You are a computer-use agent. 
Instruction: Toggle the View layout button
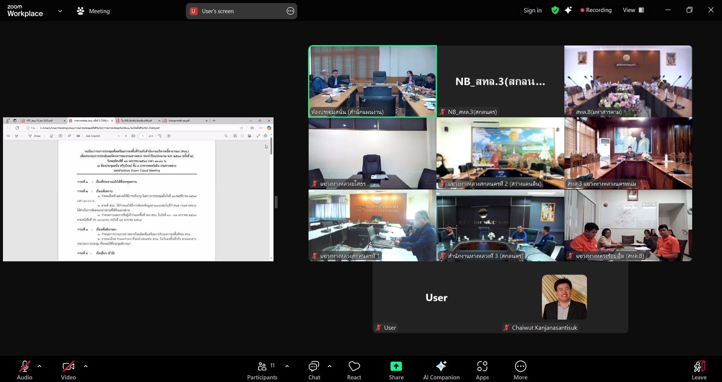(634, 11)
